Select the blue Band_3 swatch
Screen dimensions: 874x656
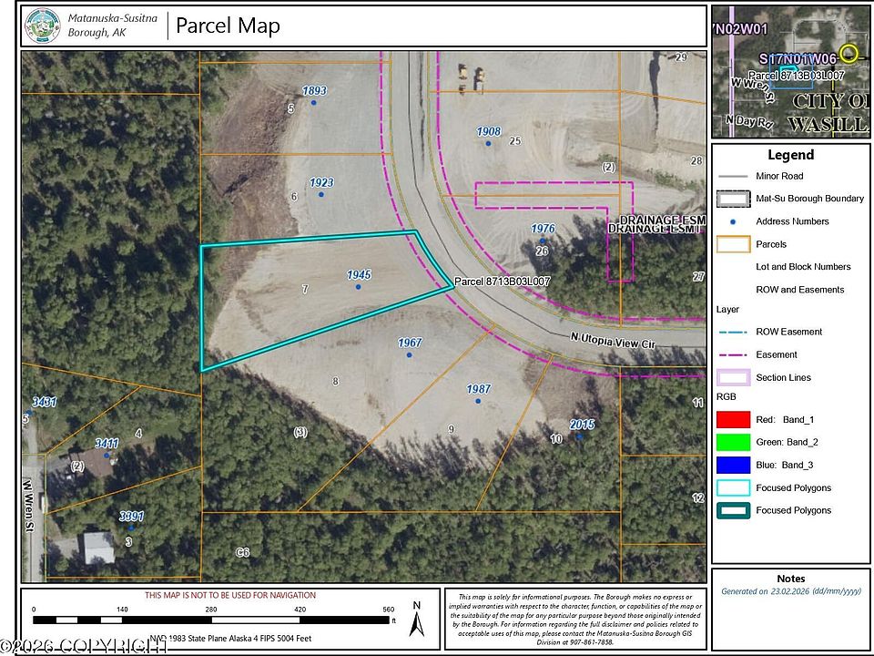733,466
